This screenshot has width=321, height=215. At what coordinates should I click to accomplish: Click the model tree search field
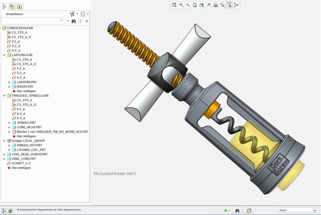(31, 21)
